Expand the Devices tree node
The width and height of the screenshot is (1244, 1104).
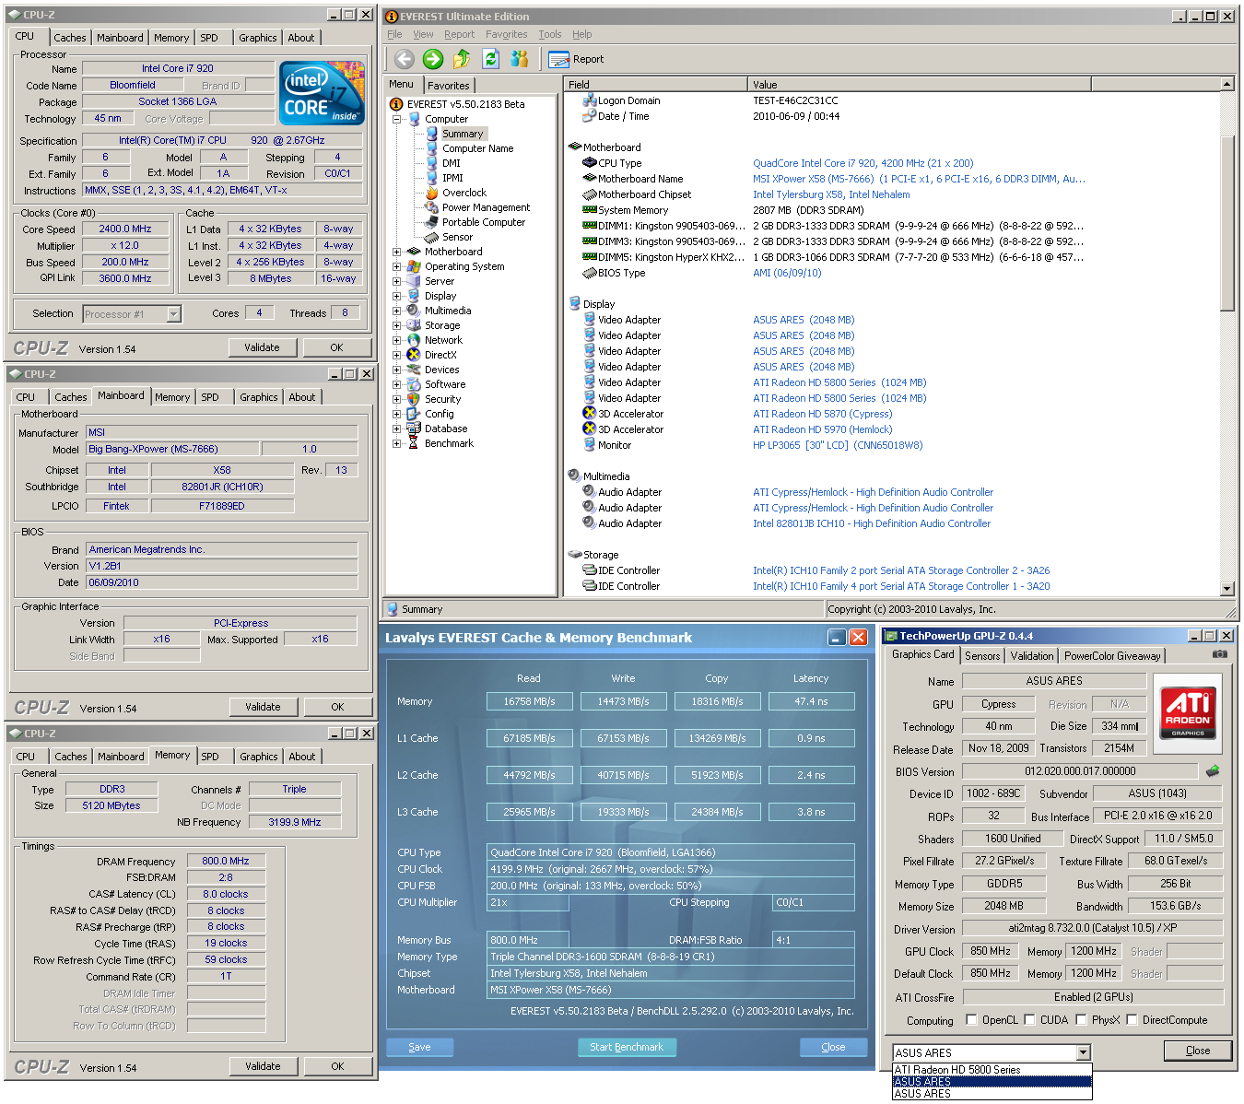tap(396, 370)
